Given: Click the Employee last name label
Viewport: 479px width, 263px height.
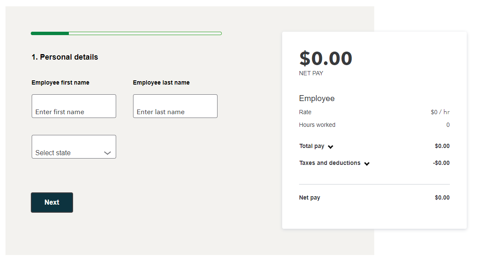Looking at the screenshot, I should tap(161, 82).
